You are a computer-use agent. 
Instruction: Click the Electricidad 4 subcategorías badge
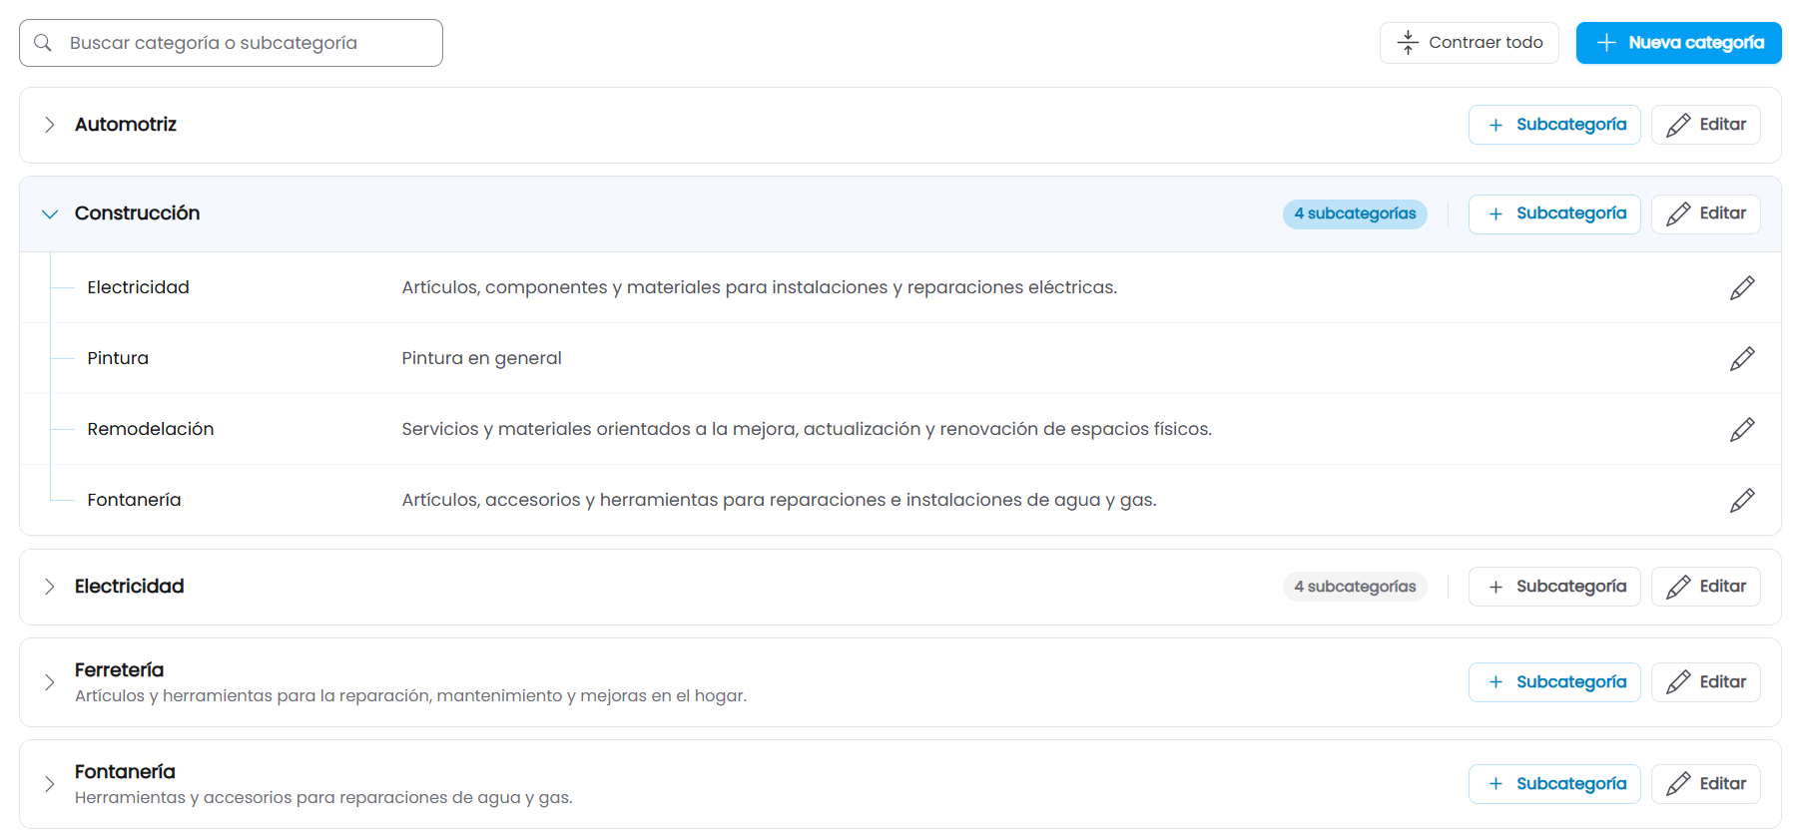pyautogui.click(x=1355, y=587)
